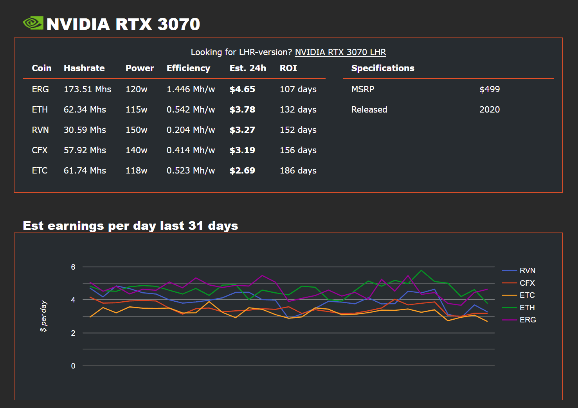Select the ERG legend entry in chart

click(x=519, y=320)
